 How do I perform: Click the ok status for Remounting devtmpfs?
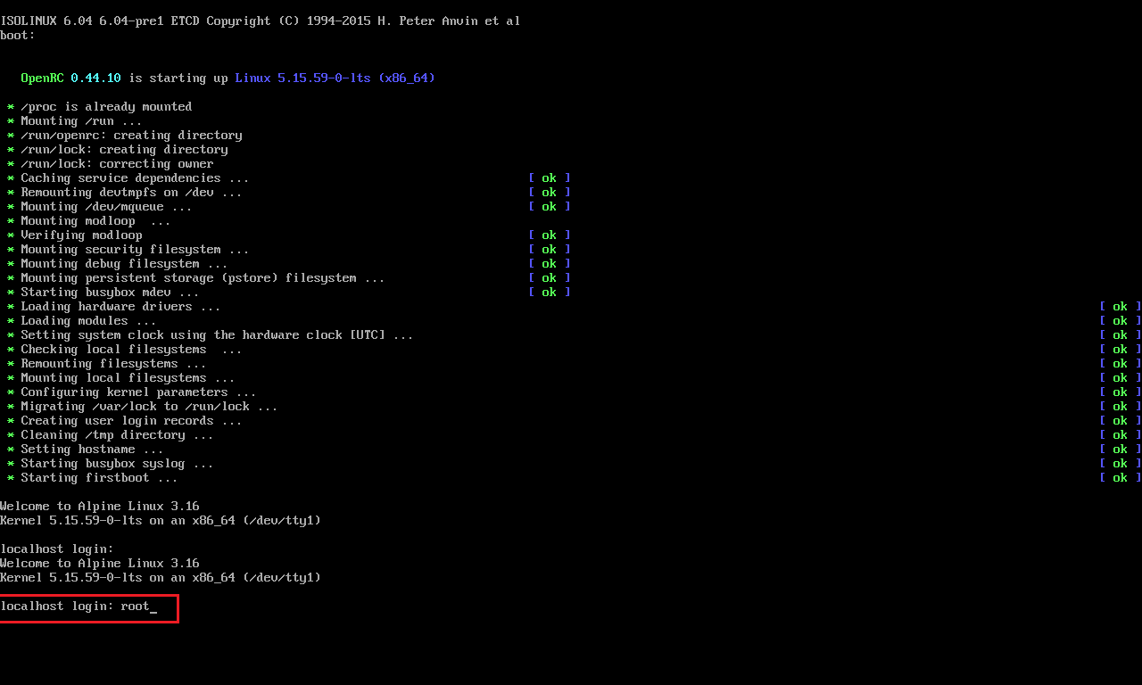550,193
